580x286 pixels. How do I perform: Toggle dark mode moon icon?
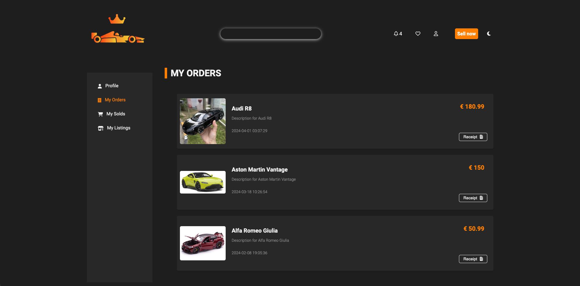(x=489, y=34)
